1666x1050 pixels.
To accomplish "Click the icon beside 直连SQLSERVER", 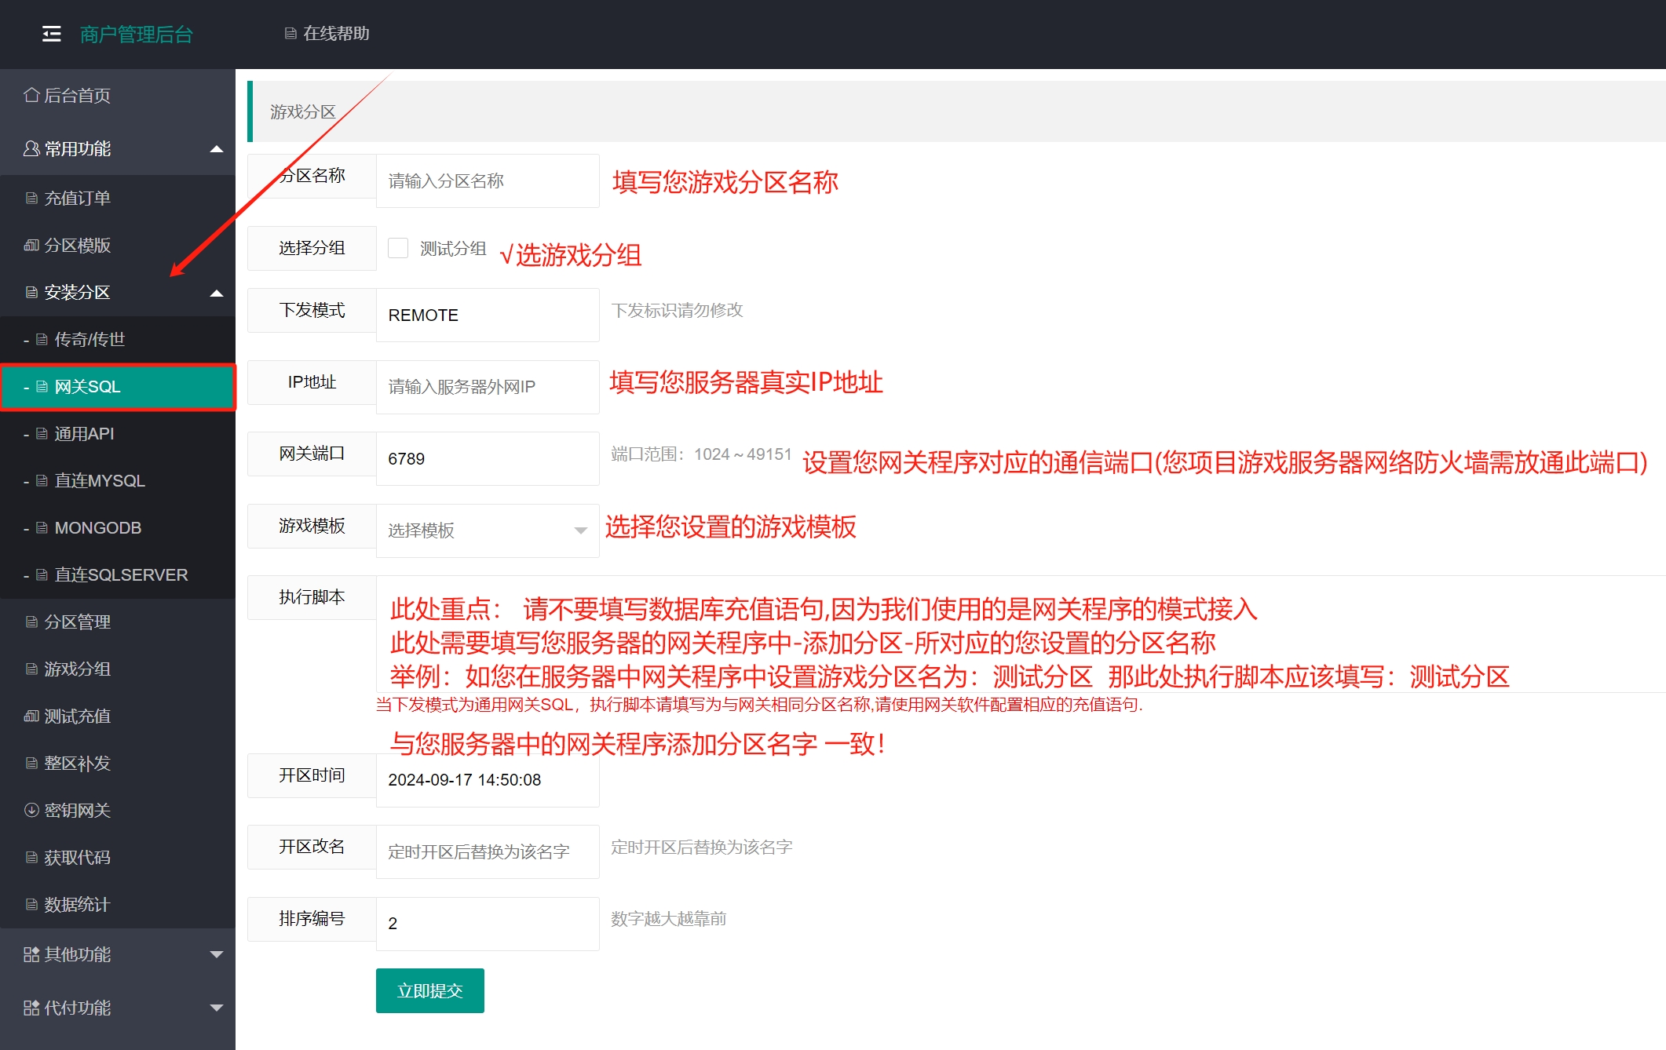I will pyautogui.click(x=42, y=574).
